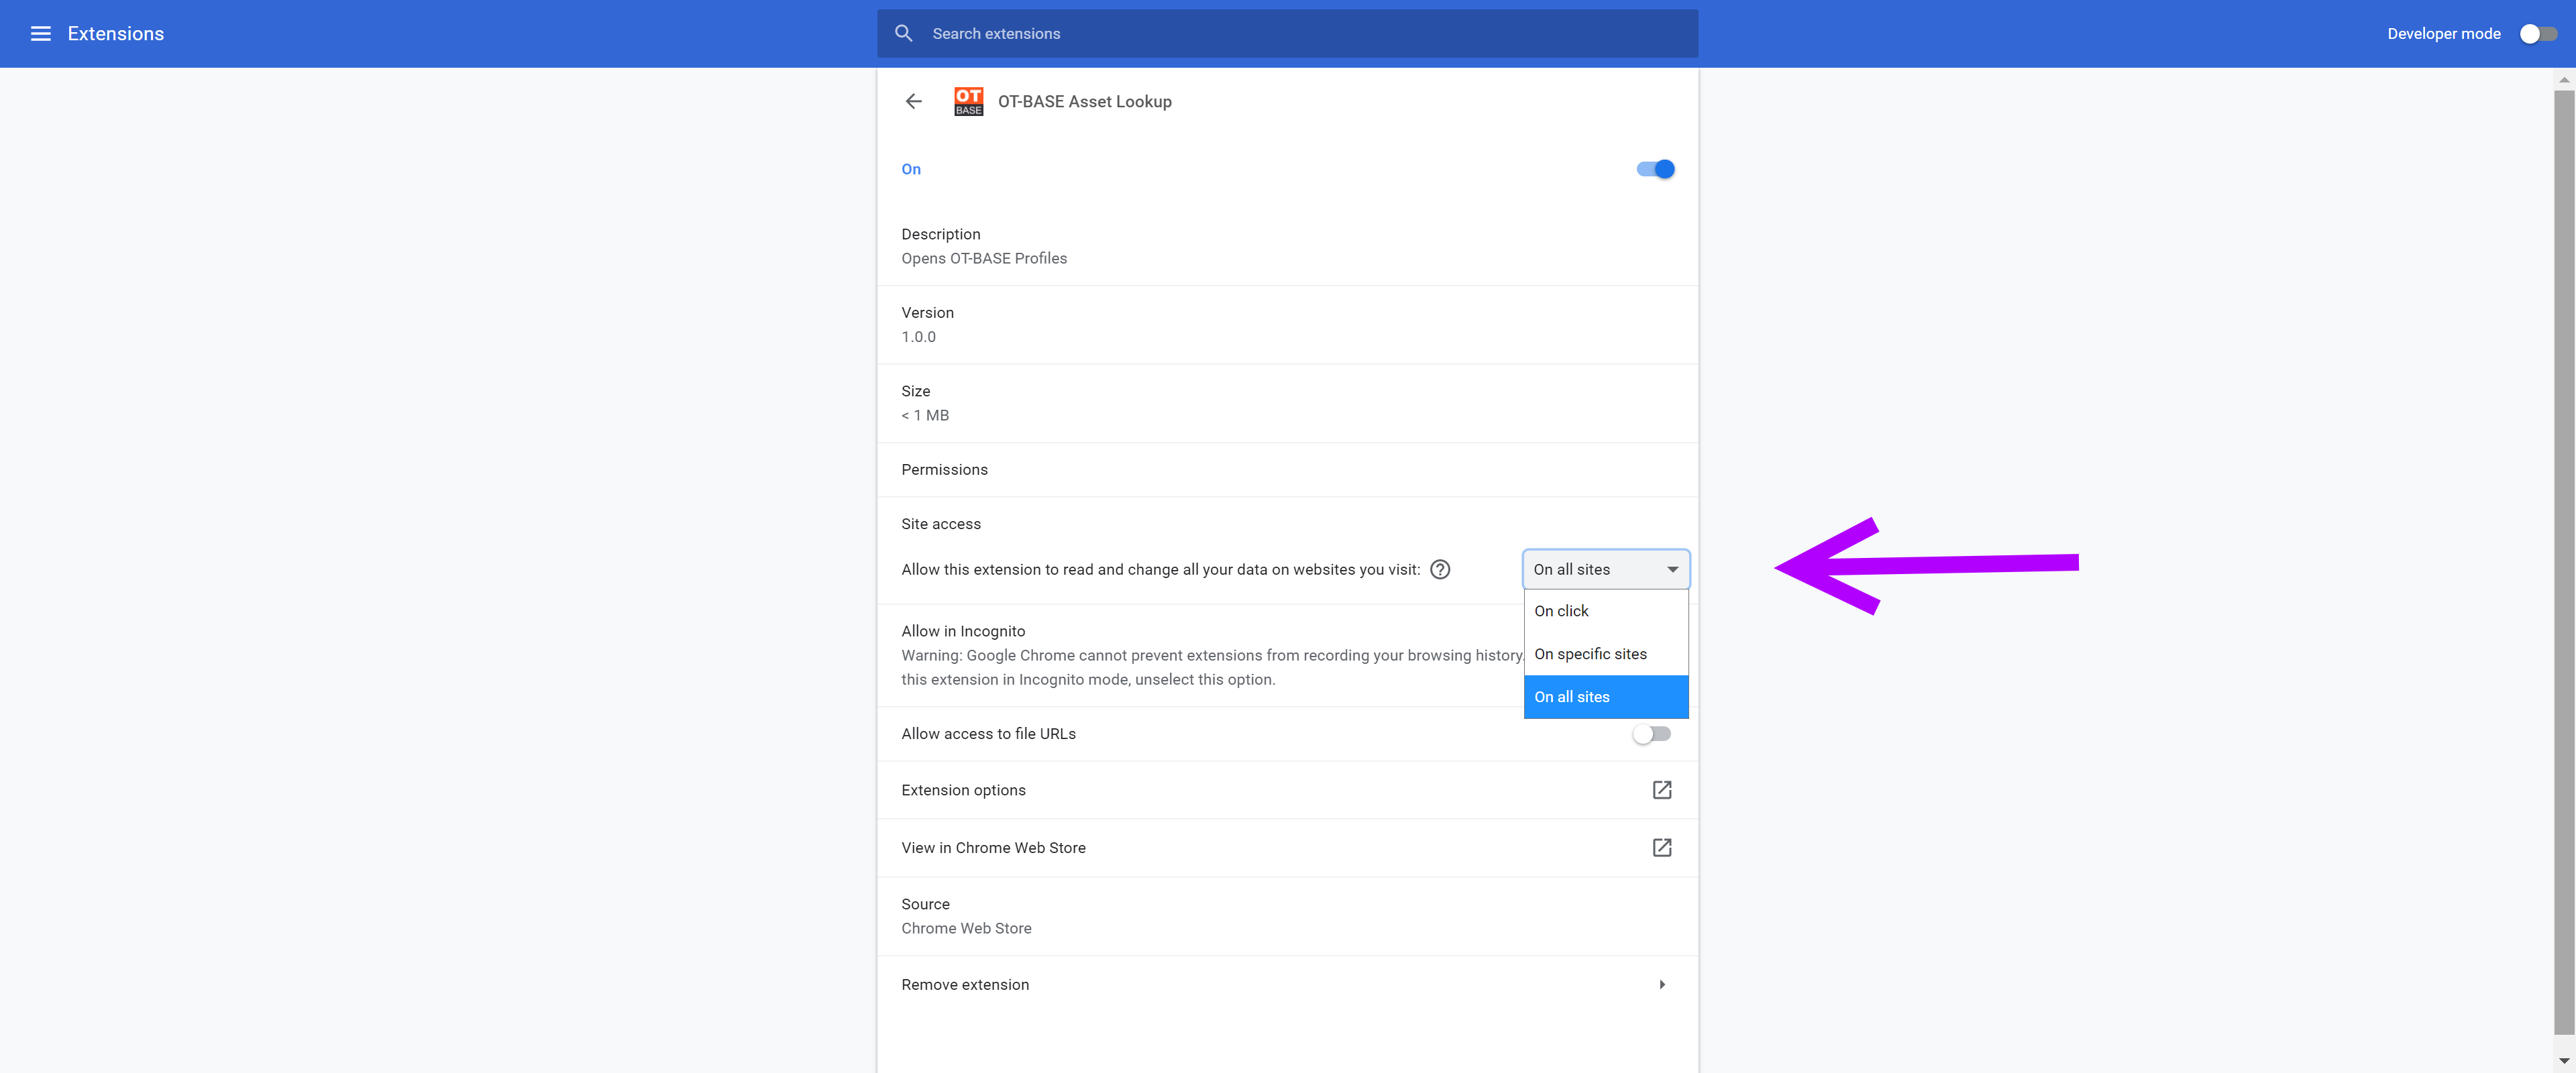This screenshot has height=1073, width=2576.
Task: Collapse the On all sites dropdown
Action: (x=1605, y=569)
